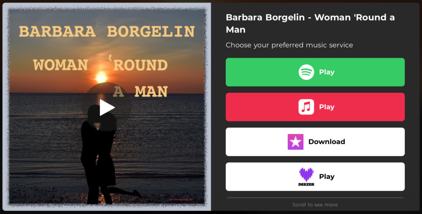Screen dimensions: 422x214
Task: Click the small red website text on the cover
Action: (181, 200)
